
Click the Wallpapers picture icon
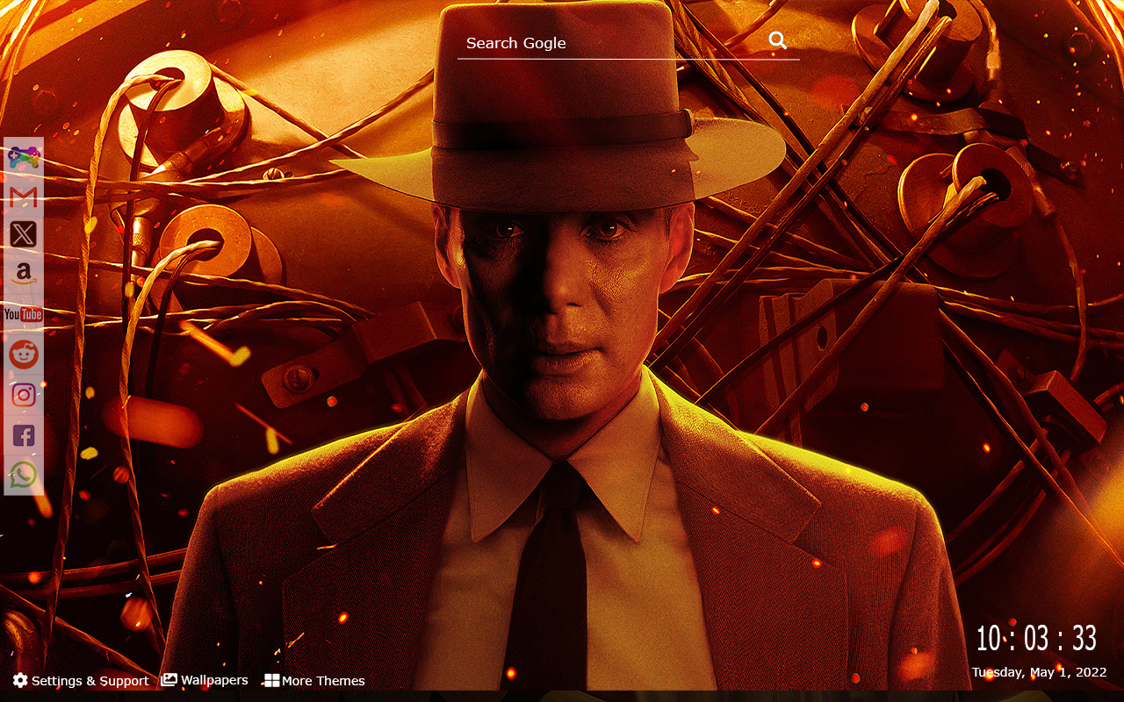(169, 678)
